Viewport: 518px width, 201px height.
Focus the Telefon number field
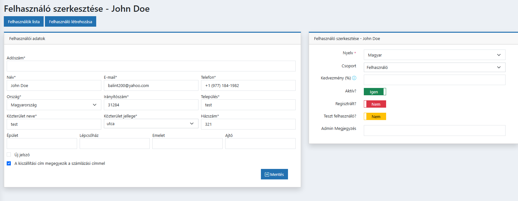tap(248, 85)
